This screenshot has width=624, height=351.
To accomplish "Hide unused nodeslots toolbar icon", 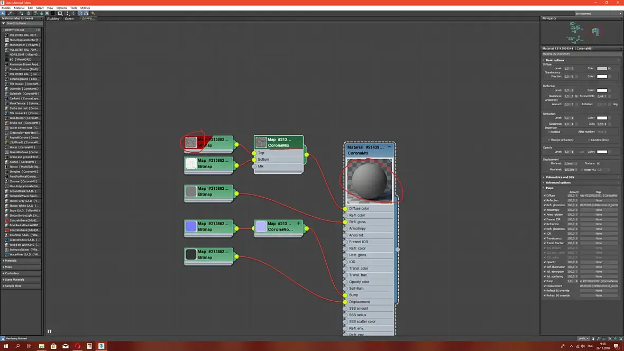I will pyautogui.click(x=41, y=13).
